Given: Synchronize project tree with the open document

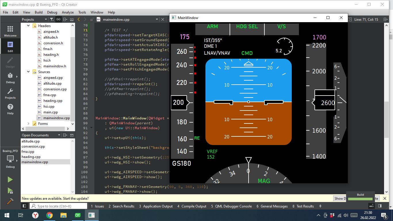Looking at the screenshot, I should point(59,19).
